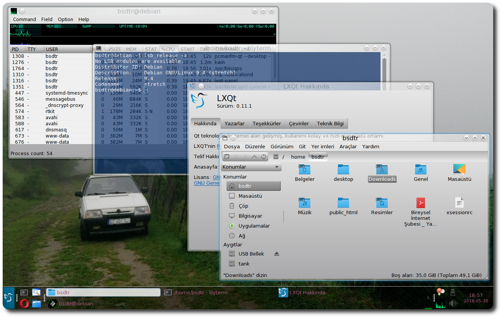Open the volume control in system tray
The image size is (502, 318).
coord(453,303)
